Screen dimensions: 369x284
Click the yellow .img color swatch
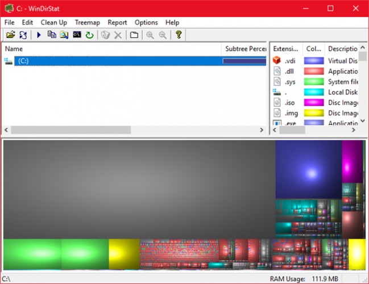pyautogui.click(x=314, y=113)
